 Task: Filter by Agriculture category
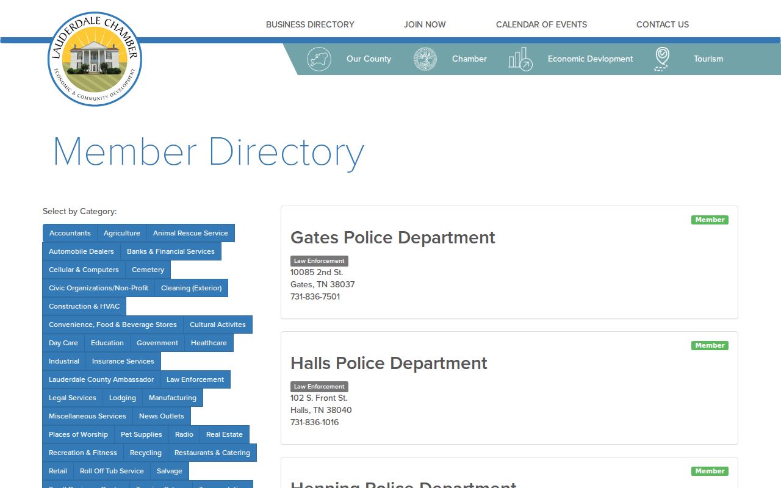tap(122, 233)
